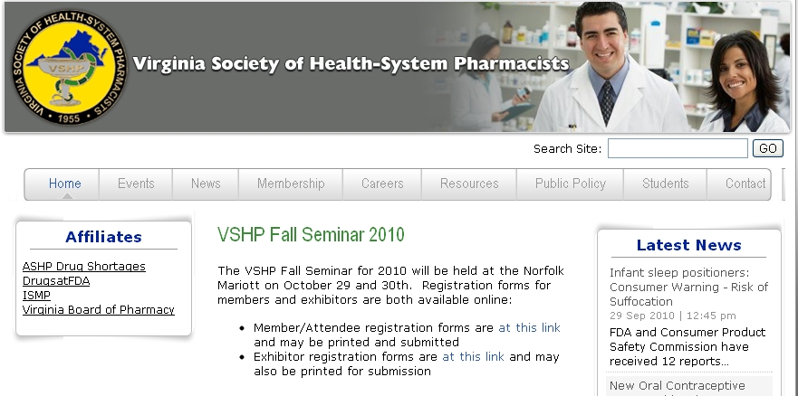798x396 pixels.
Task: Open the Resources menu item
Action: click(x=469, y=184)
